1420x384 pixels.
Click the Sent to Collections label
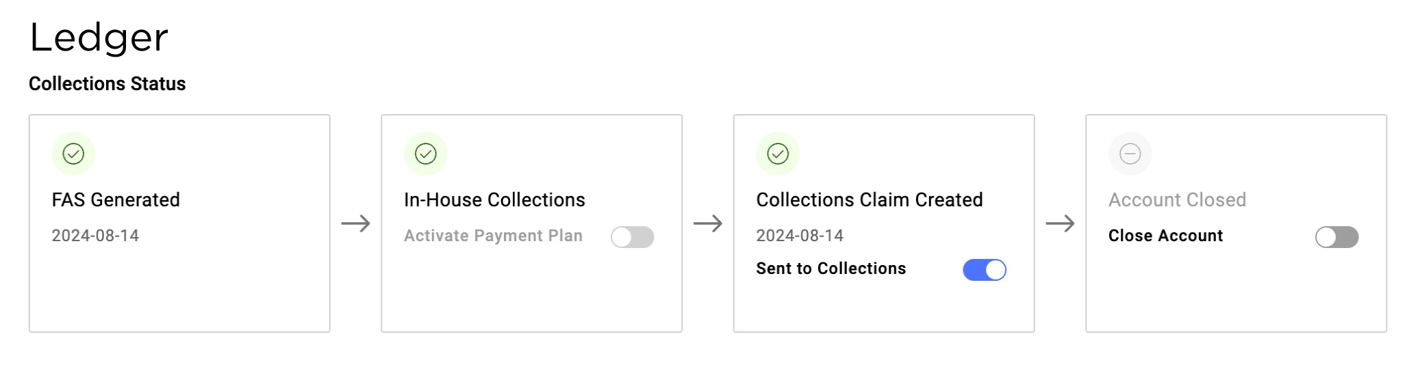point(831,269)
